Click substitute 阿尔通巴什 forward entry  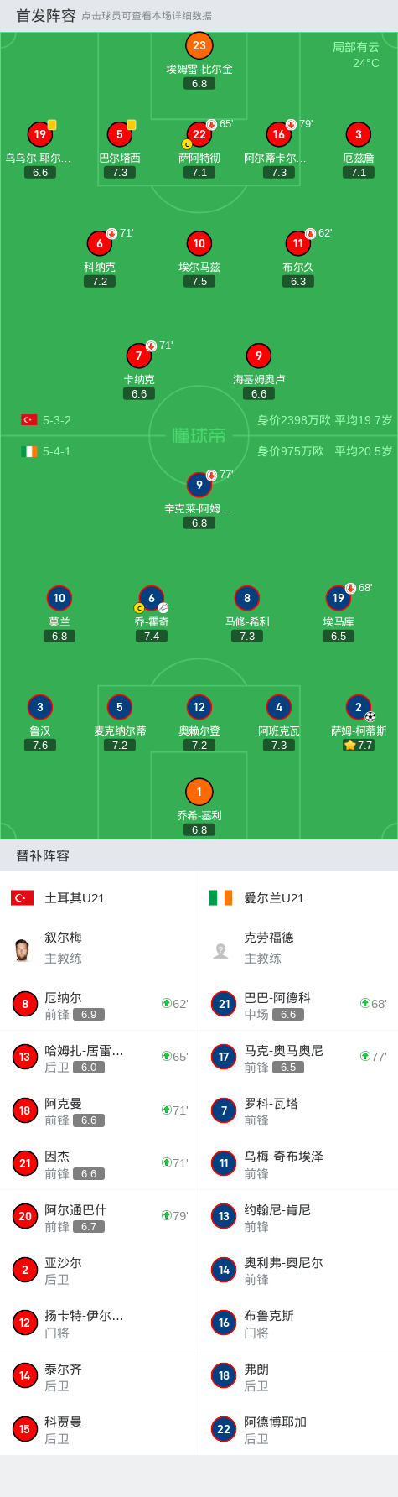100,1216
